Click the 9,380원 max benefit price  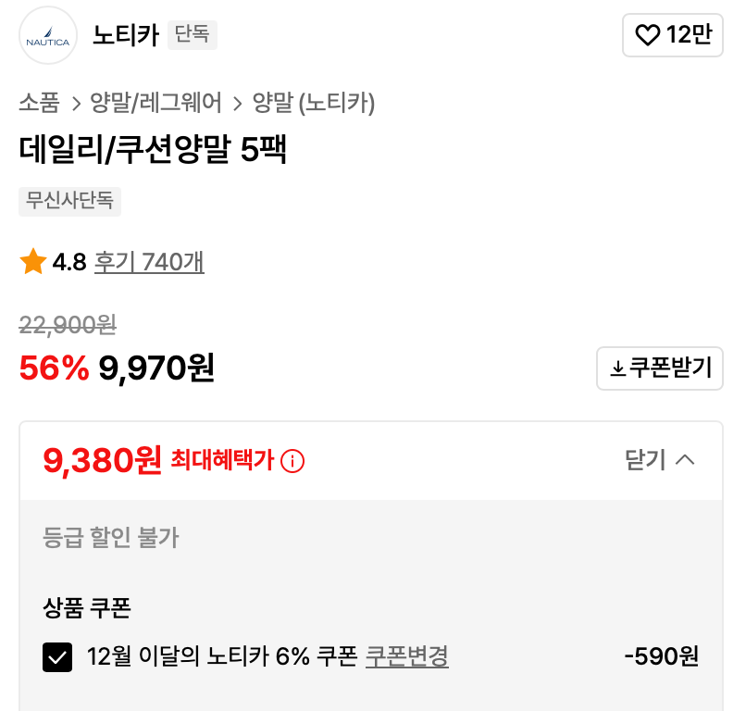(103, 460)
